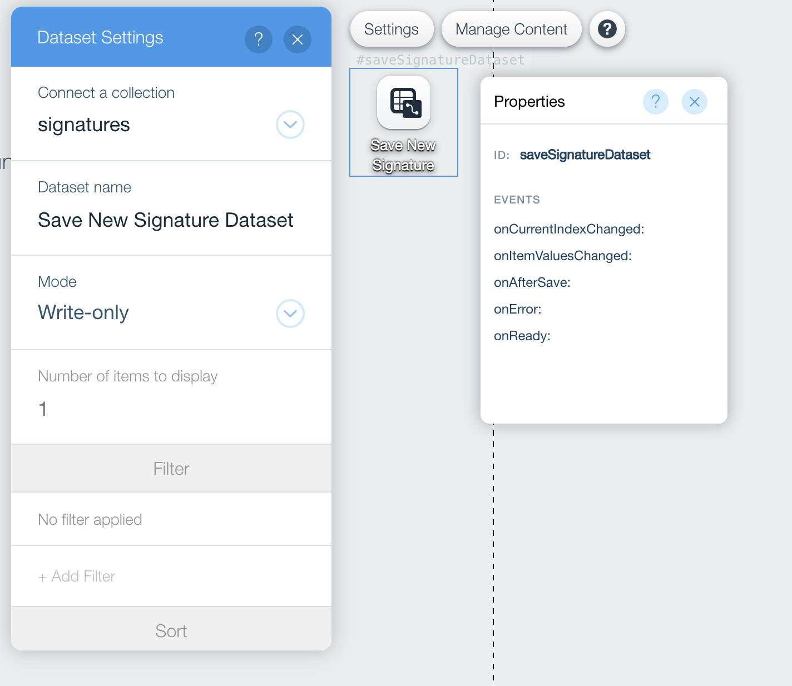This screenshot has height=686, width=792.
Task: Click the Settings button
Action: [x=392, y=29]
